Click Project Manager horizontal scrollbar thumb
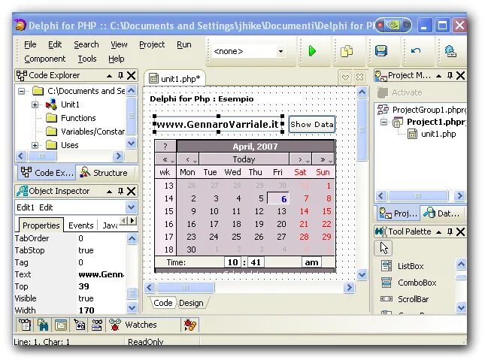 tap(418, 195)
